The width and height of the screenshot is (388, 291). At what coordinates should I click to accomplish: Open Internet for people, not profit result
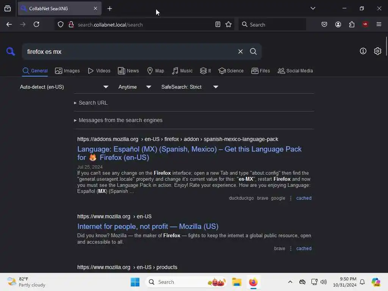coord(148,227)
